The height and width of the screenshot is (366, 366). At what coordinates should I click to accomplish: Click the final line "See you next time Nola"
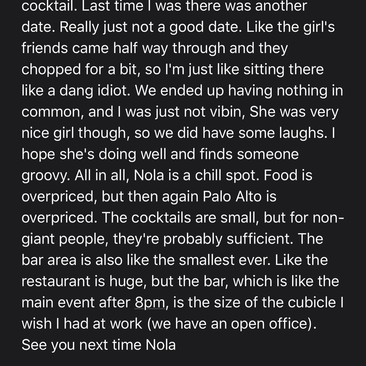pyautogui.click(x=99, y=345)
